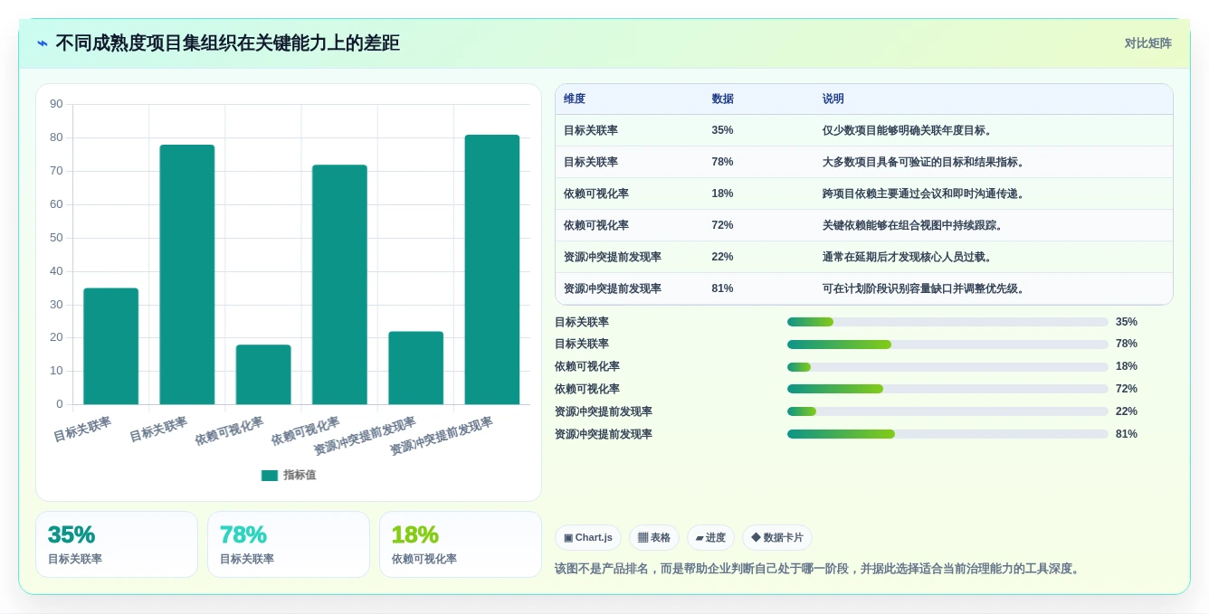This screenshot has width=1209, height=614.
Task: Open the 18% 依赖可视化率 stat card
Action: [461, 544]
